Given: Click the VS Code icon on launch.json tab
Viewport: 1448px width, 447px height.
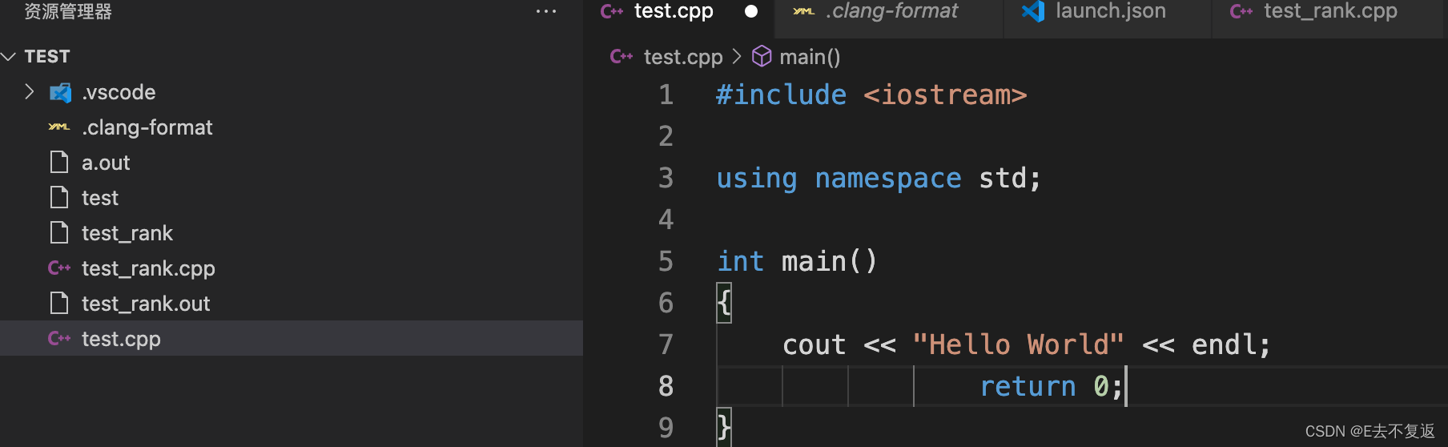Looking at the screenshot, I should 1033,11.
